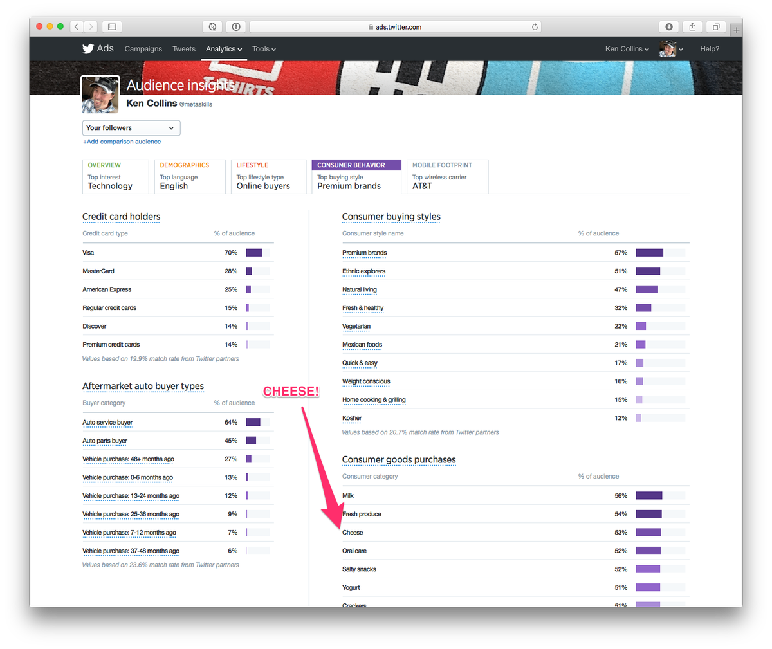Go back with Safari back arrow
The height and width of the screenshot is (649, 772).
(77, 26)
